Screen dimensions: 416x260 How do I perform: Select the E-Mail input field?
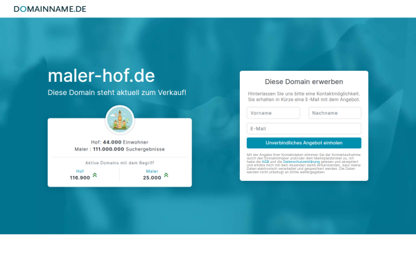pyautogui.click(x=304, y=129)
